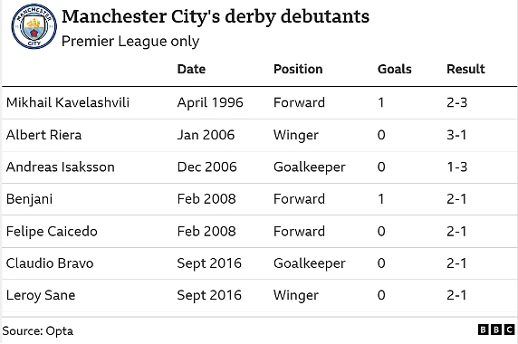Click the BBC logo
The image size is (518, 344).
pos(496,330)
